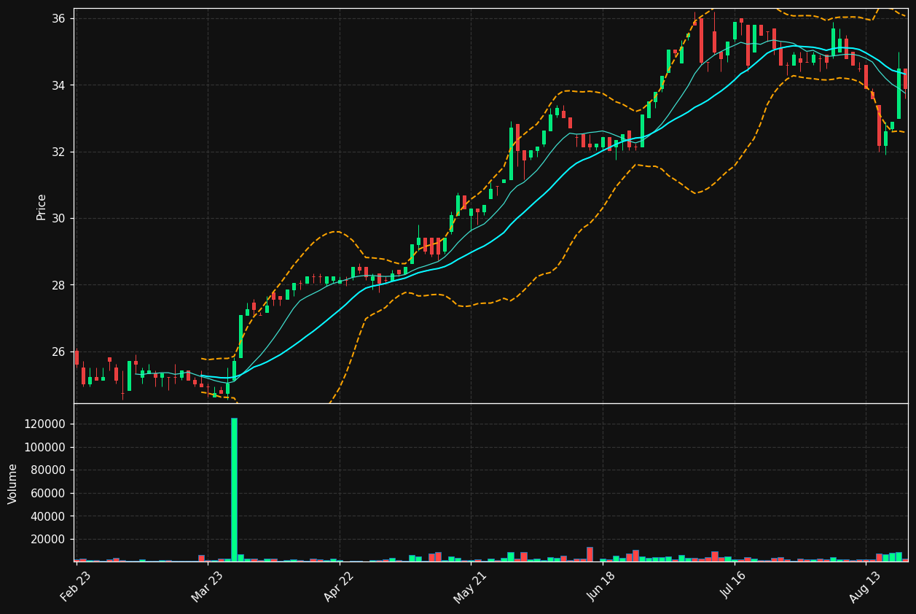Click the Mar 23 date label
This screenshot has width=916, height=614.
(x=208, y=586)
